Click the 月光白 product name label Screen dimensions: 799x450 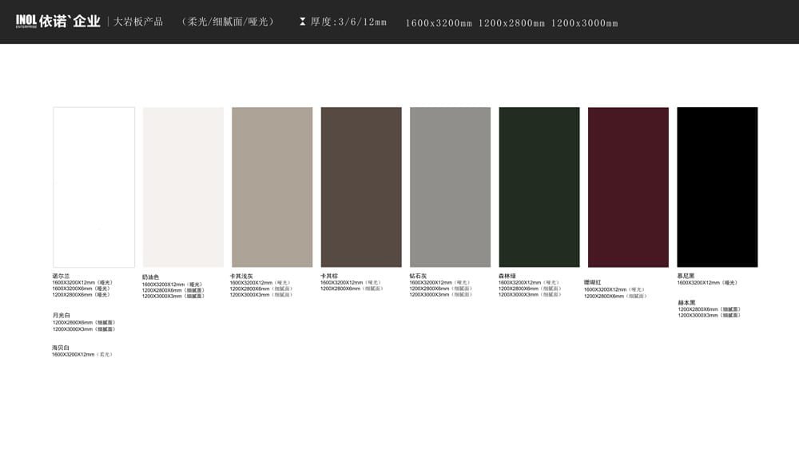coord(62,316)
